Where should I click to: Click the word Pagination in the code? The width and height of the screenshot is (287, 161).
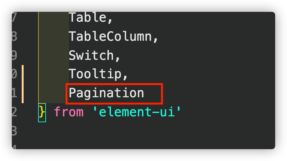(106, 93)
